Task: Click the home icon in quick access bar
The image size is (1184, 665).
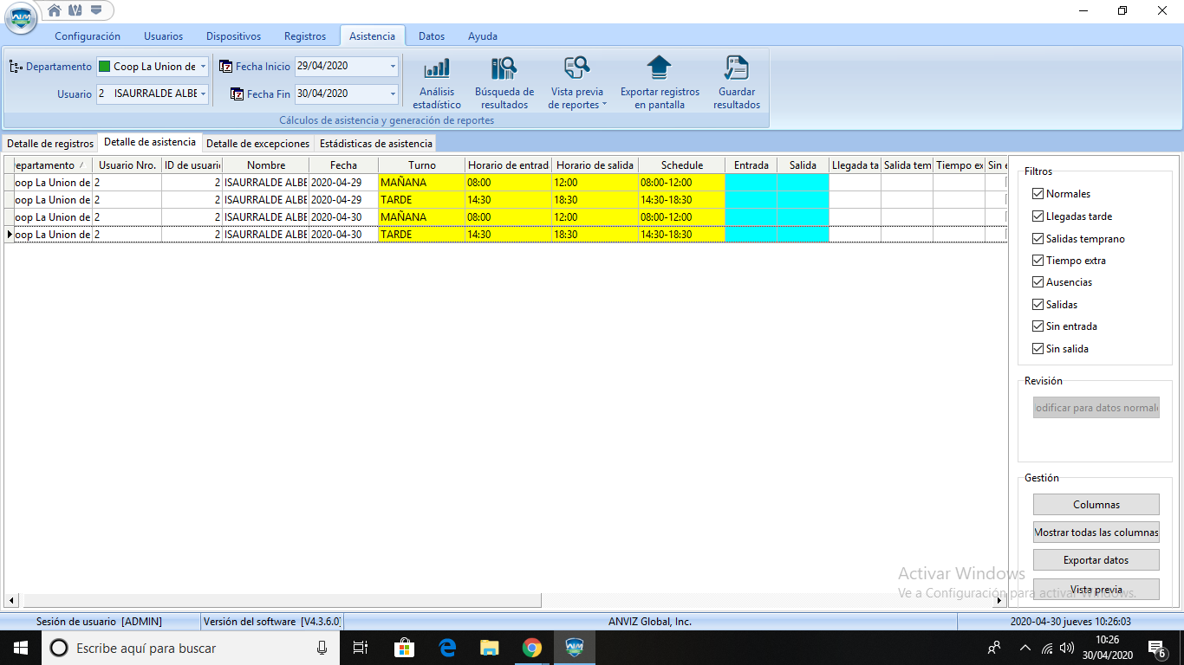Action: point(55,10)
